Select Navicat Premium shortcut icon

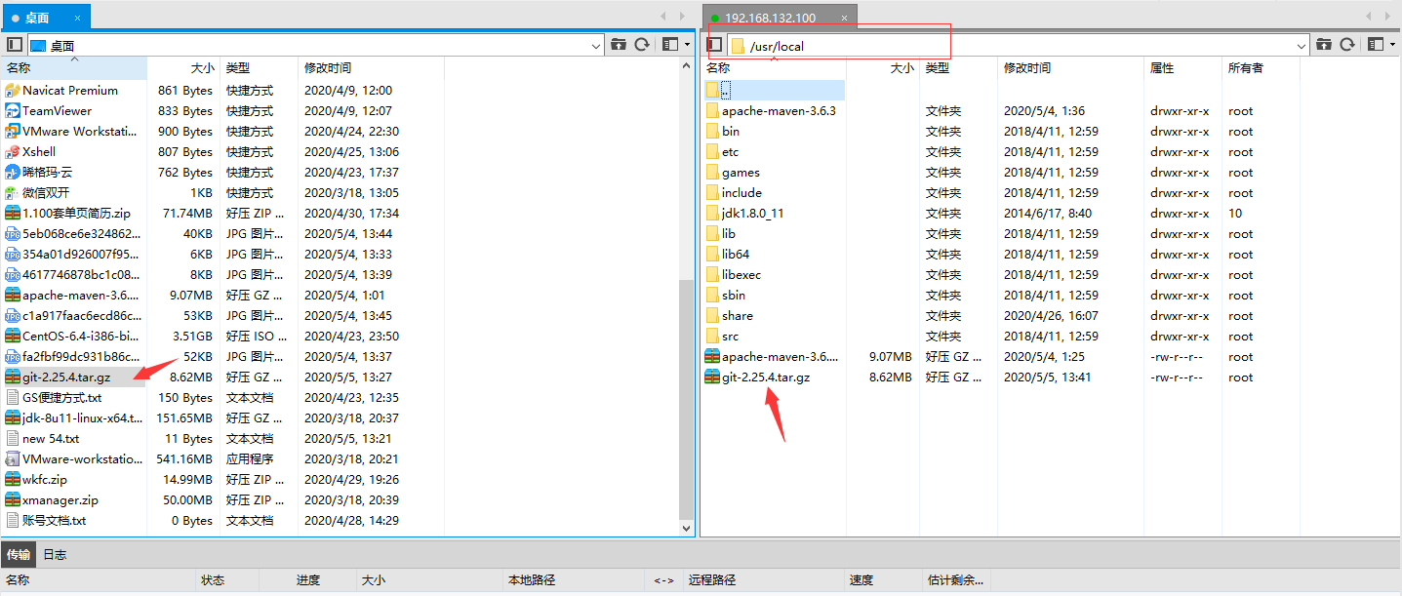(13, 91)
